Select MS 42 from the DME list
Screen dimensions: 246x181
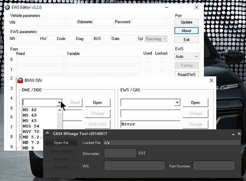(x=29, y=110)
